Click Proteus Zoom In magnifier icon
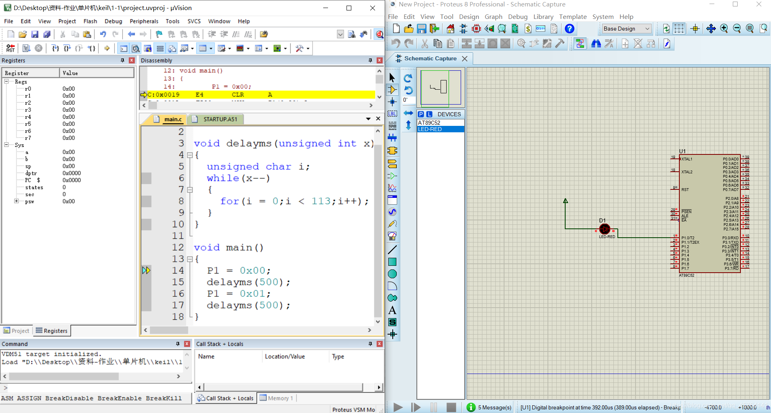The image size is (771, 413). 724,29
